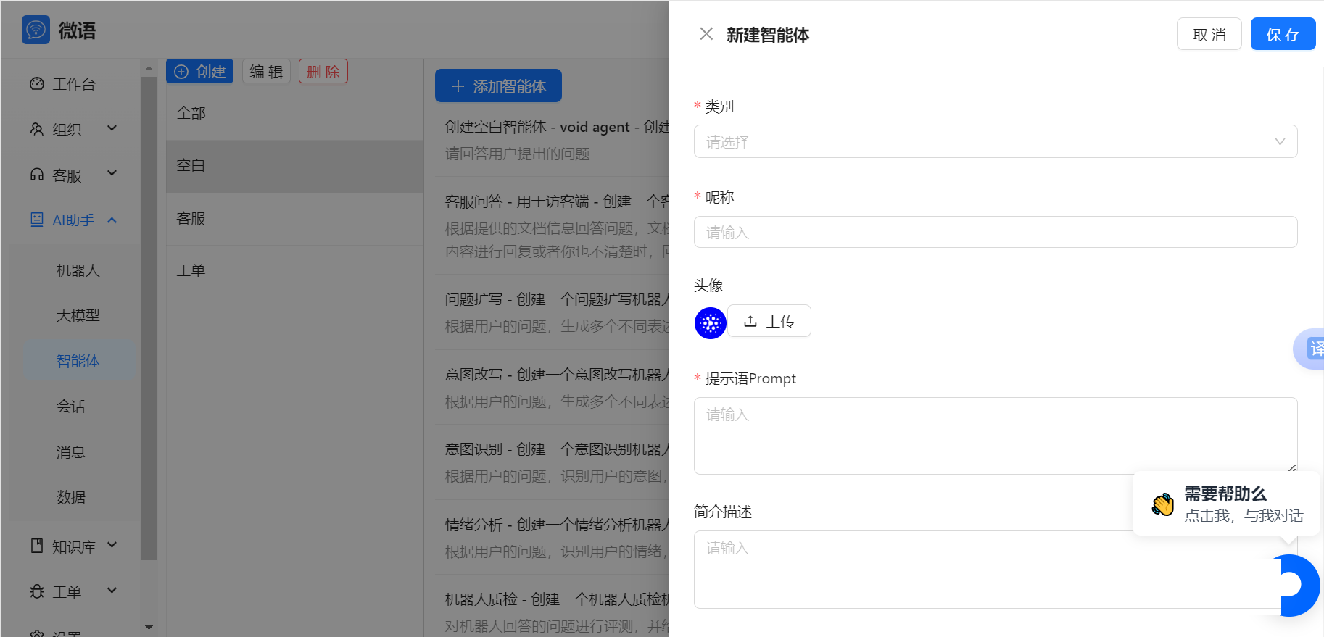Focus the 昵称 input field
1324x637 pixels.
click(x=996, y=232)
